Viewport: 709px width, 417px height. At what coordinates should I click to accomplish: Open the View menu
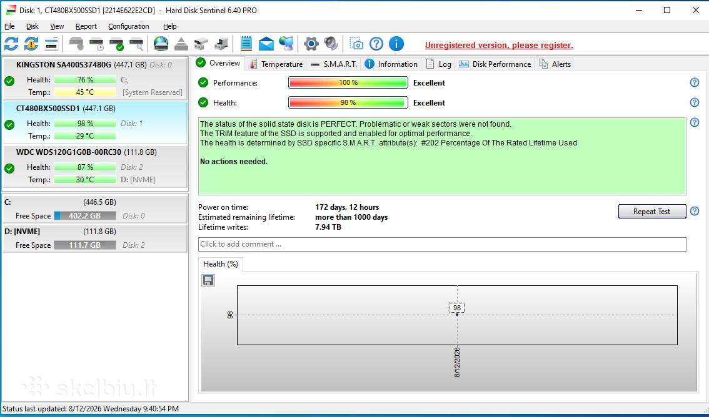coord(57,26)
